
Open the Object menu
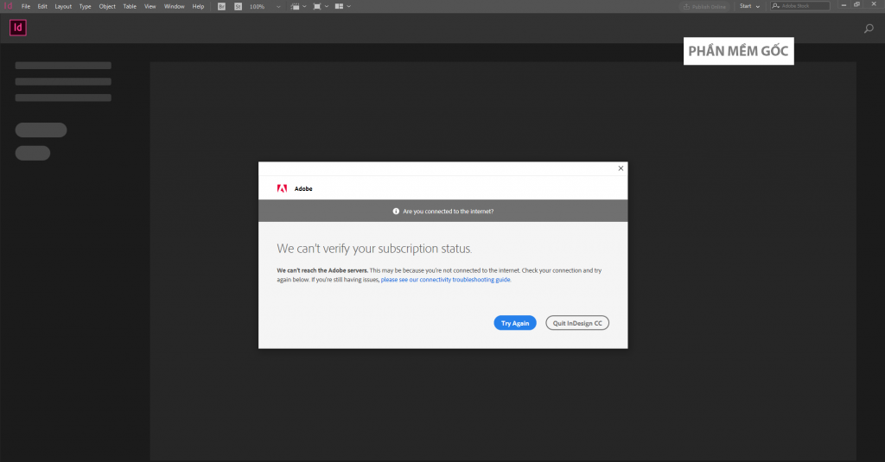coord(107,7)
